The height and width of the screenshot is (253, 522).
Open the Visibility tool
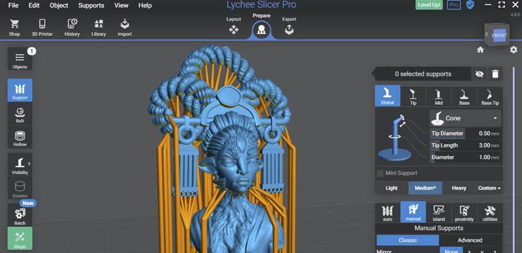20,165
